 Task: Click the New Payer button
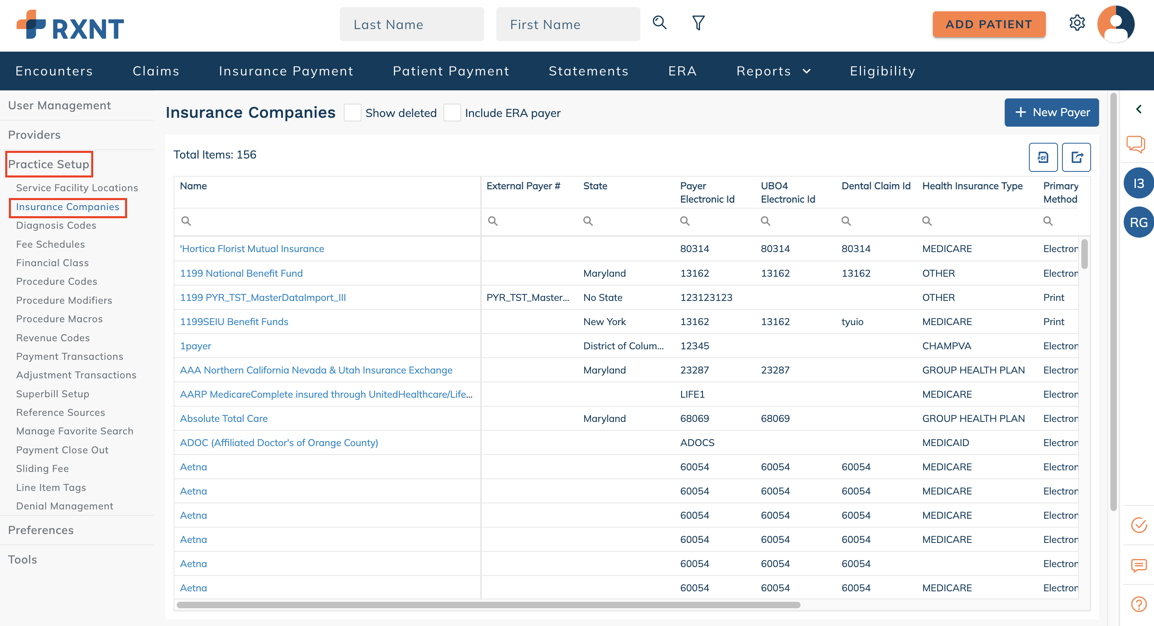(1052, 113)
